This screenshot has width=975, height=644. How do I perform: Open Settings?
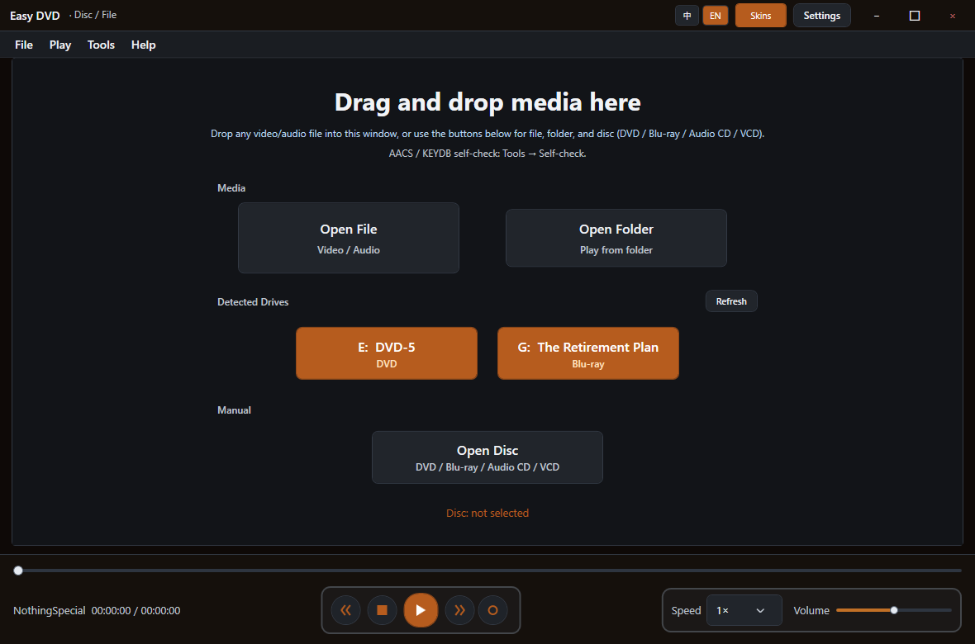821,16
